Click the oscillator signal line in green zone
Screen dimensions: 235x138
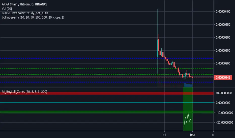pyautogui.click(x=188, y=119)
